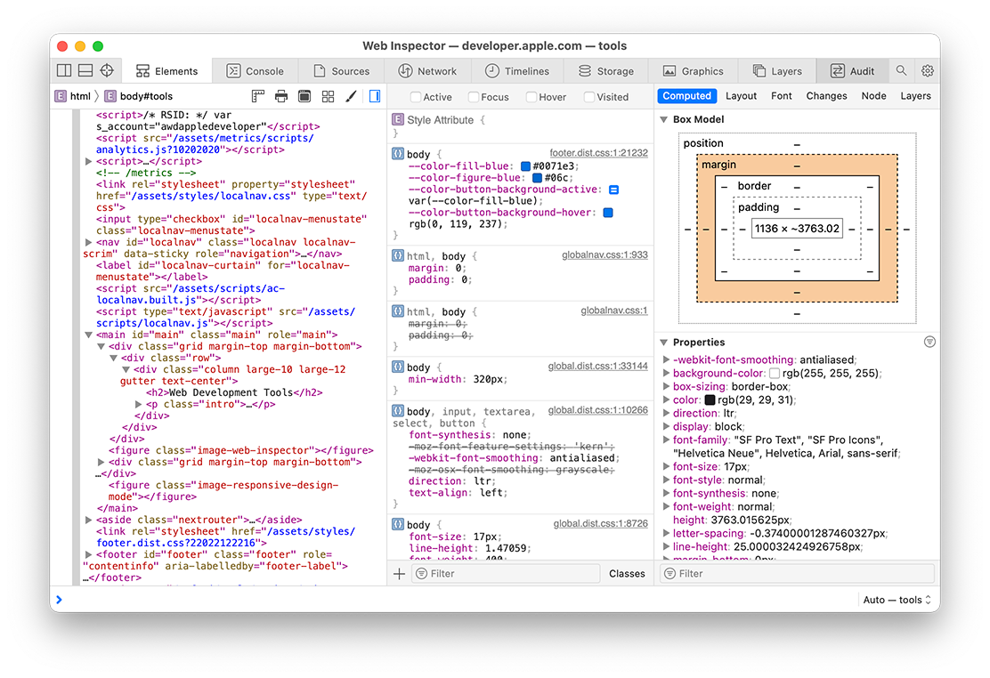Click the --color-fill-blue color swatch
990x678 pixels.
click(526, 166)
